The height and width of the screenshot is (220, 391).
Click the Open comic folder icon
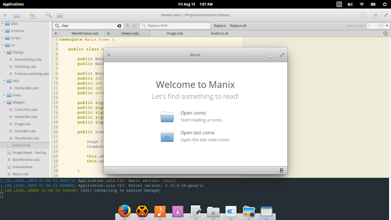point(167,116)
